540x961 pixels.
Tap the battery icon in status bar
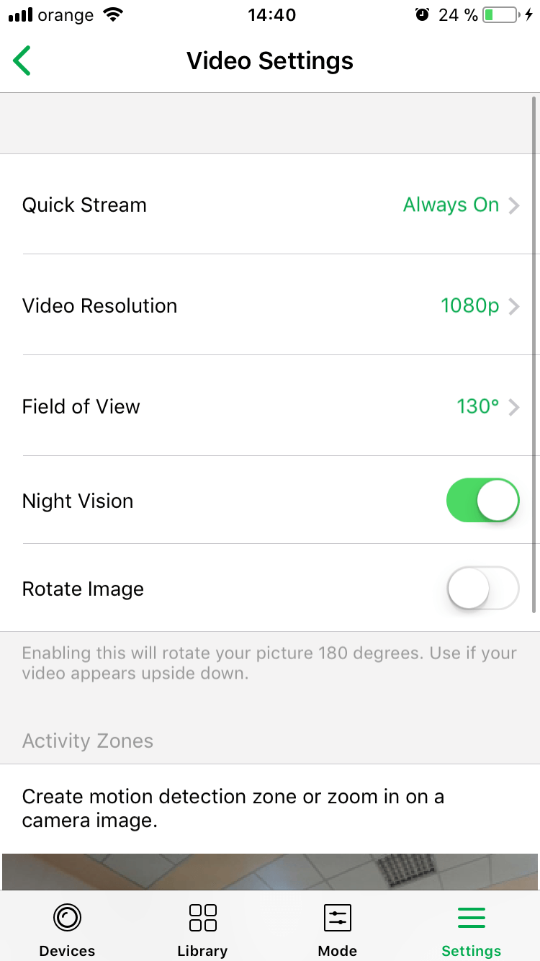[500, 15]
